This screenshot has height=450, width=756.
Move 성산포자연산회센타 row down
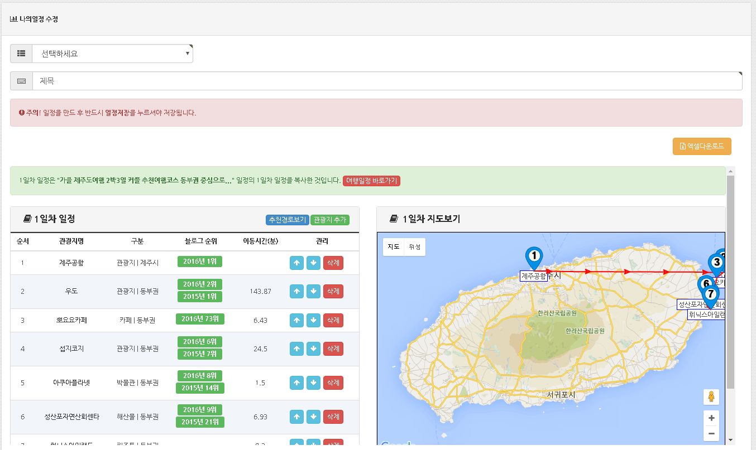click(313, 417)
